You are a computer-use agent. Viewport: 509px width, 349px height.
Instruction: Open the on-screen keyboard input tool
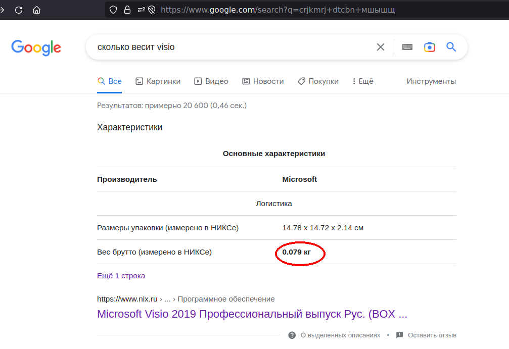[407, 47]
